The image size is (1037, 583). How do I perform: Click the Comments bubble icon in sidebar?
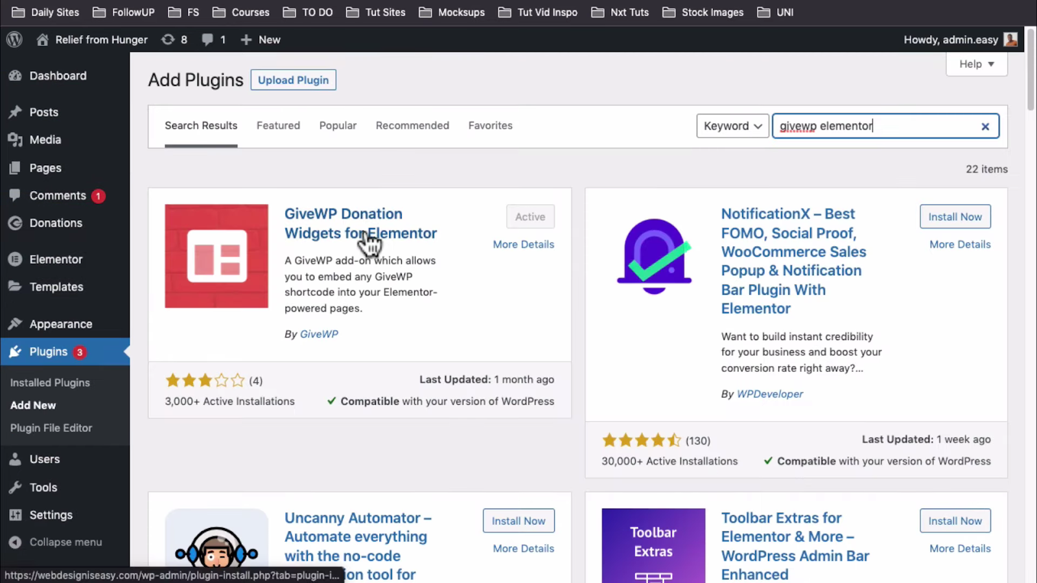click(x=16, y=196)
